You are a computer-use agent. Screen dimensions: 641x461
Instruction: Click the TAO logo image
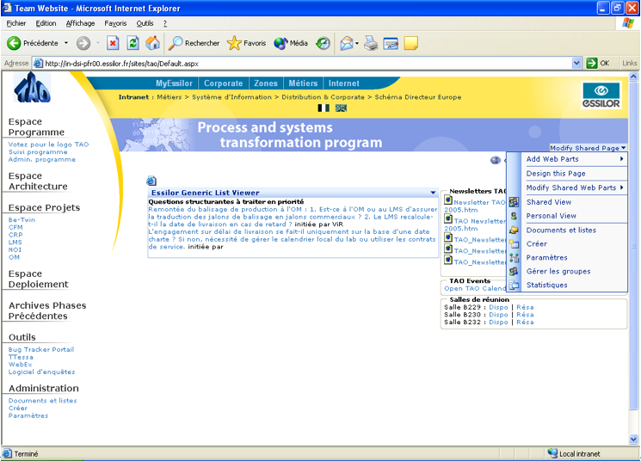tap(32, 88)
